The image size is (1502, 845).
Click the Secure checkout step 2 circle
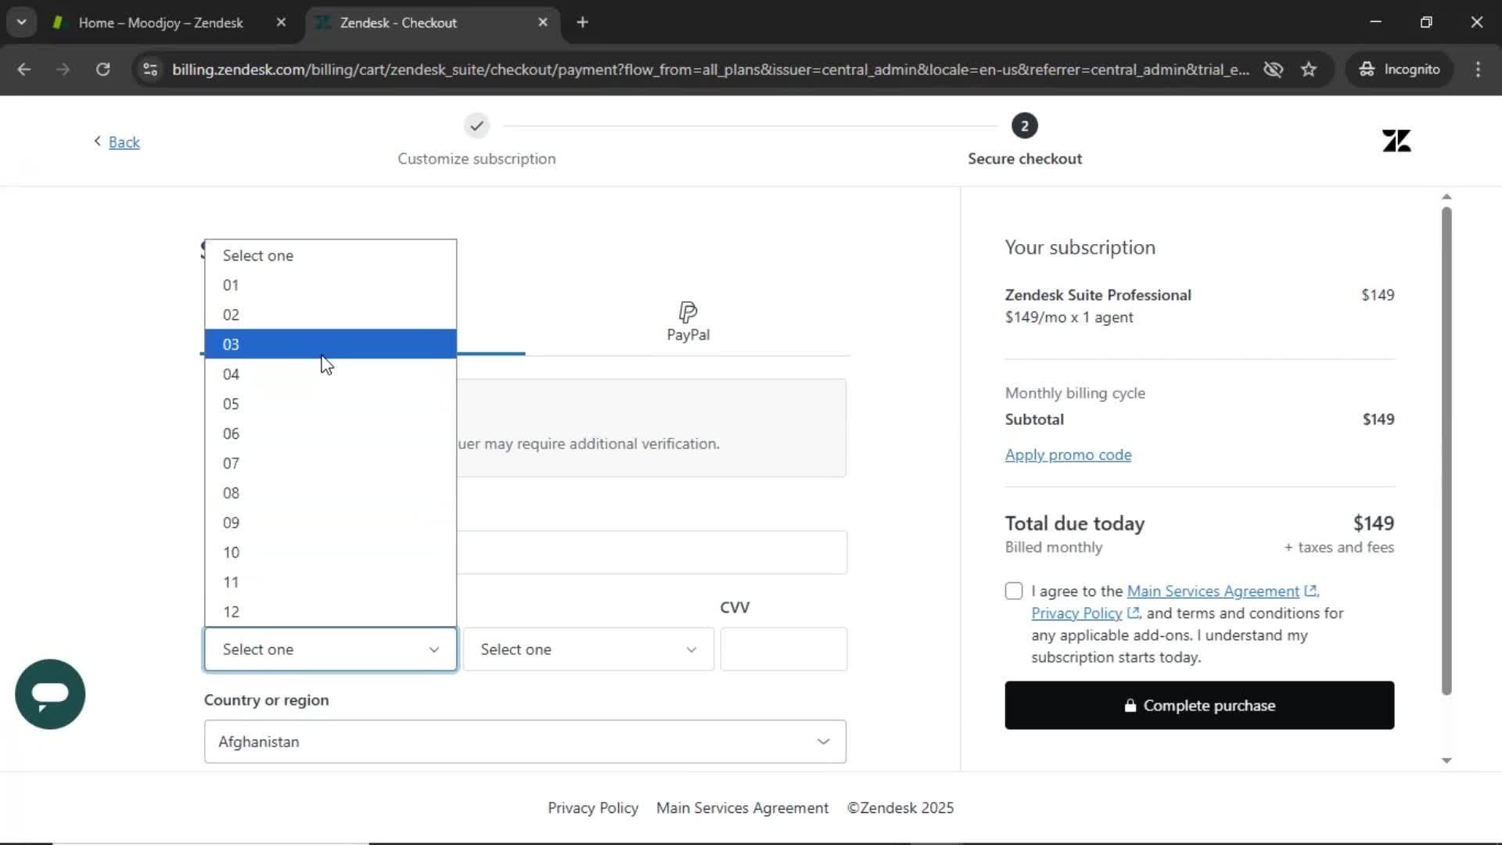(x=1024, y=126)
